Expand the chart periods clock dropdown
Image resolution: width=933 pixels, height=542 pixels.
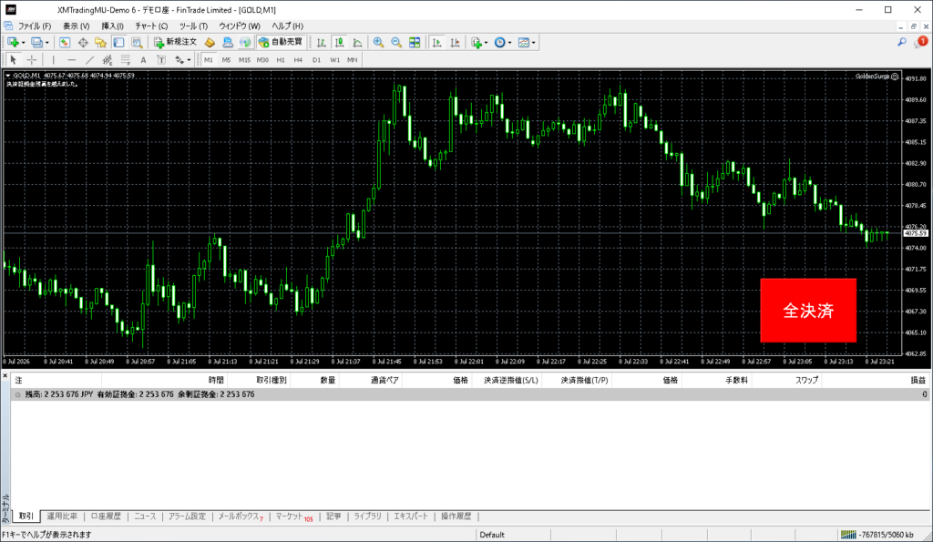pyautogui.click(x=510, y=43)
